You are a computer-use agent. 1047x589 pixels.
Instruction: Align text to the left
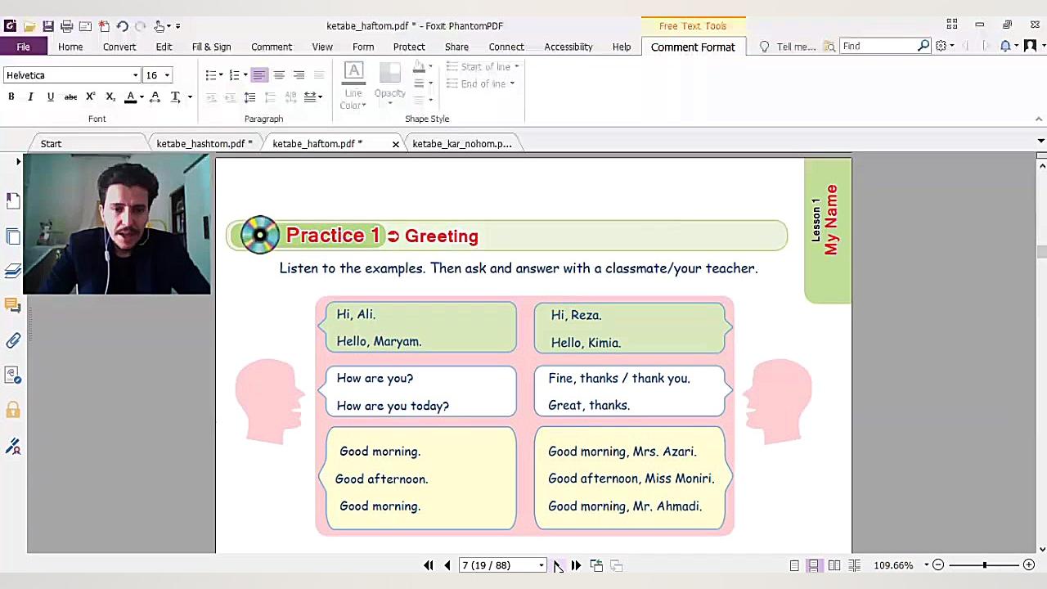point(258,75)
